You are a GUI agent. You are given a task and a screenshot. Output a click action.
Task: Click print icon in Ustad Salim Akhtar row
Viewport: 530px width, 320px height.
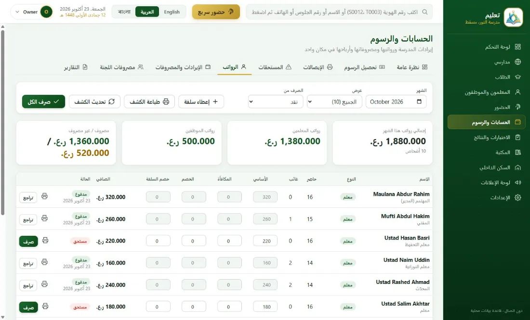[45, 306]
